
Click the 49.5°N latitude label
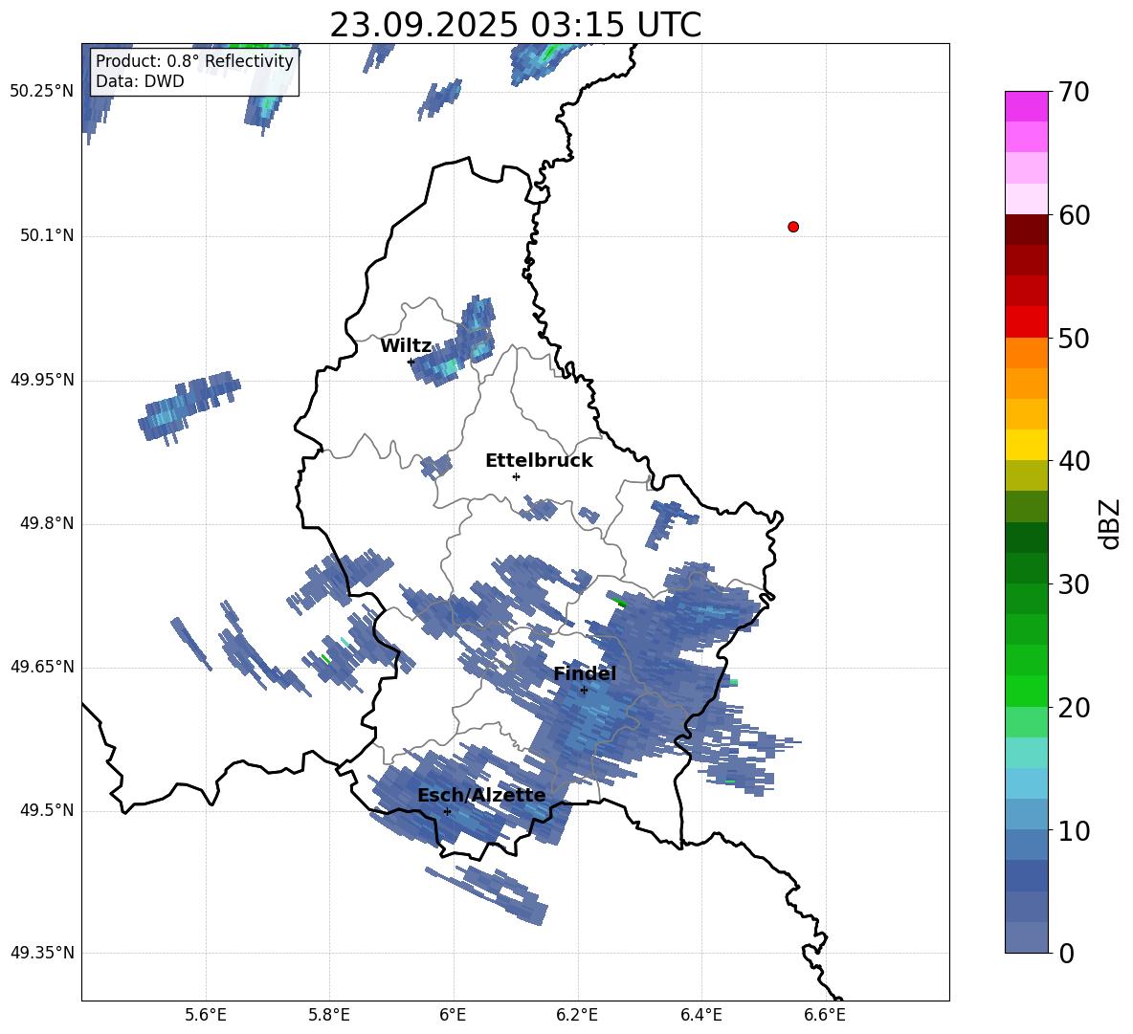pos(47,811)
